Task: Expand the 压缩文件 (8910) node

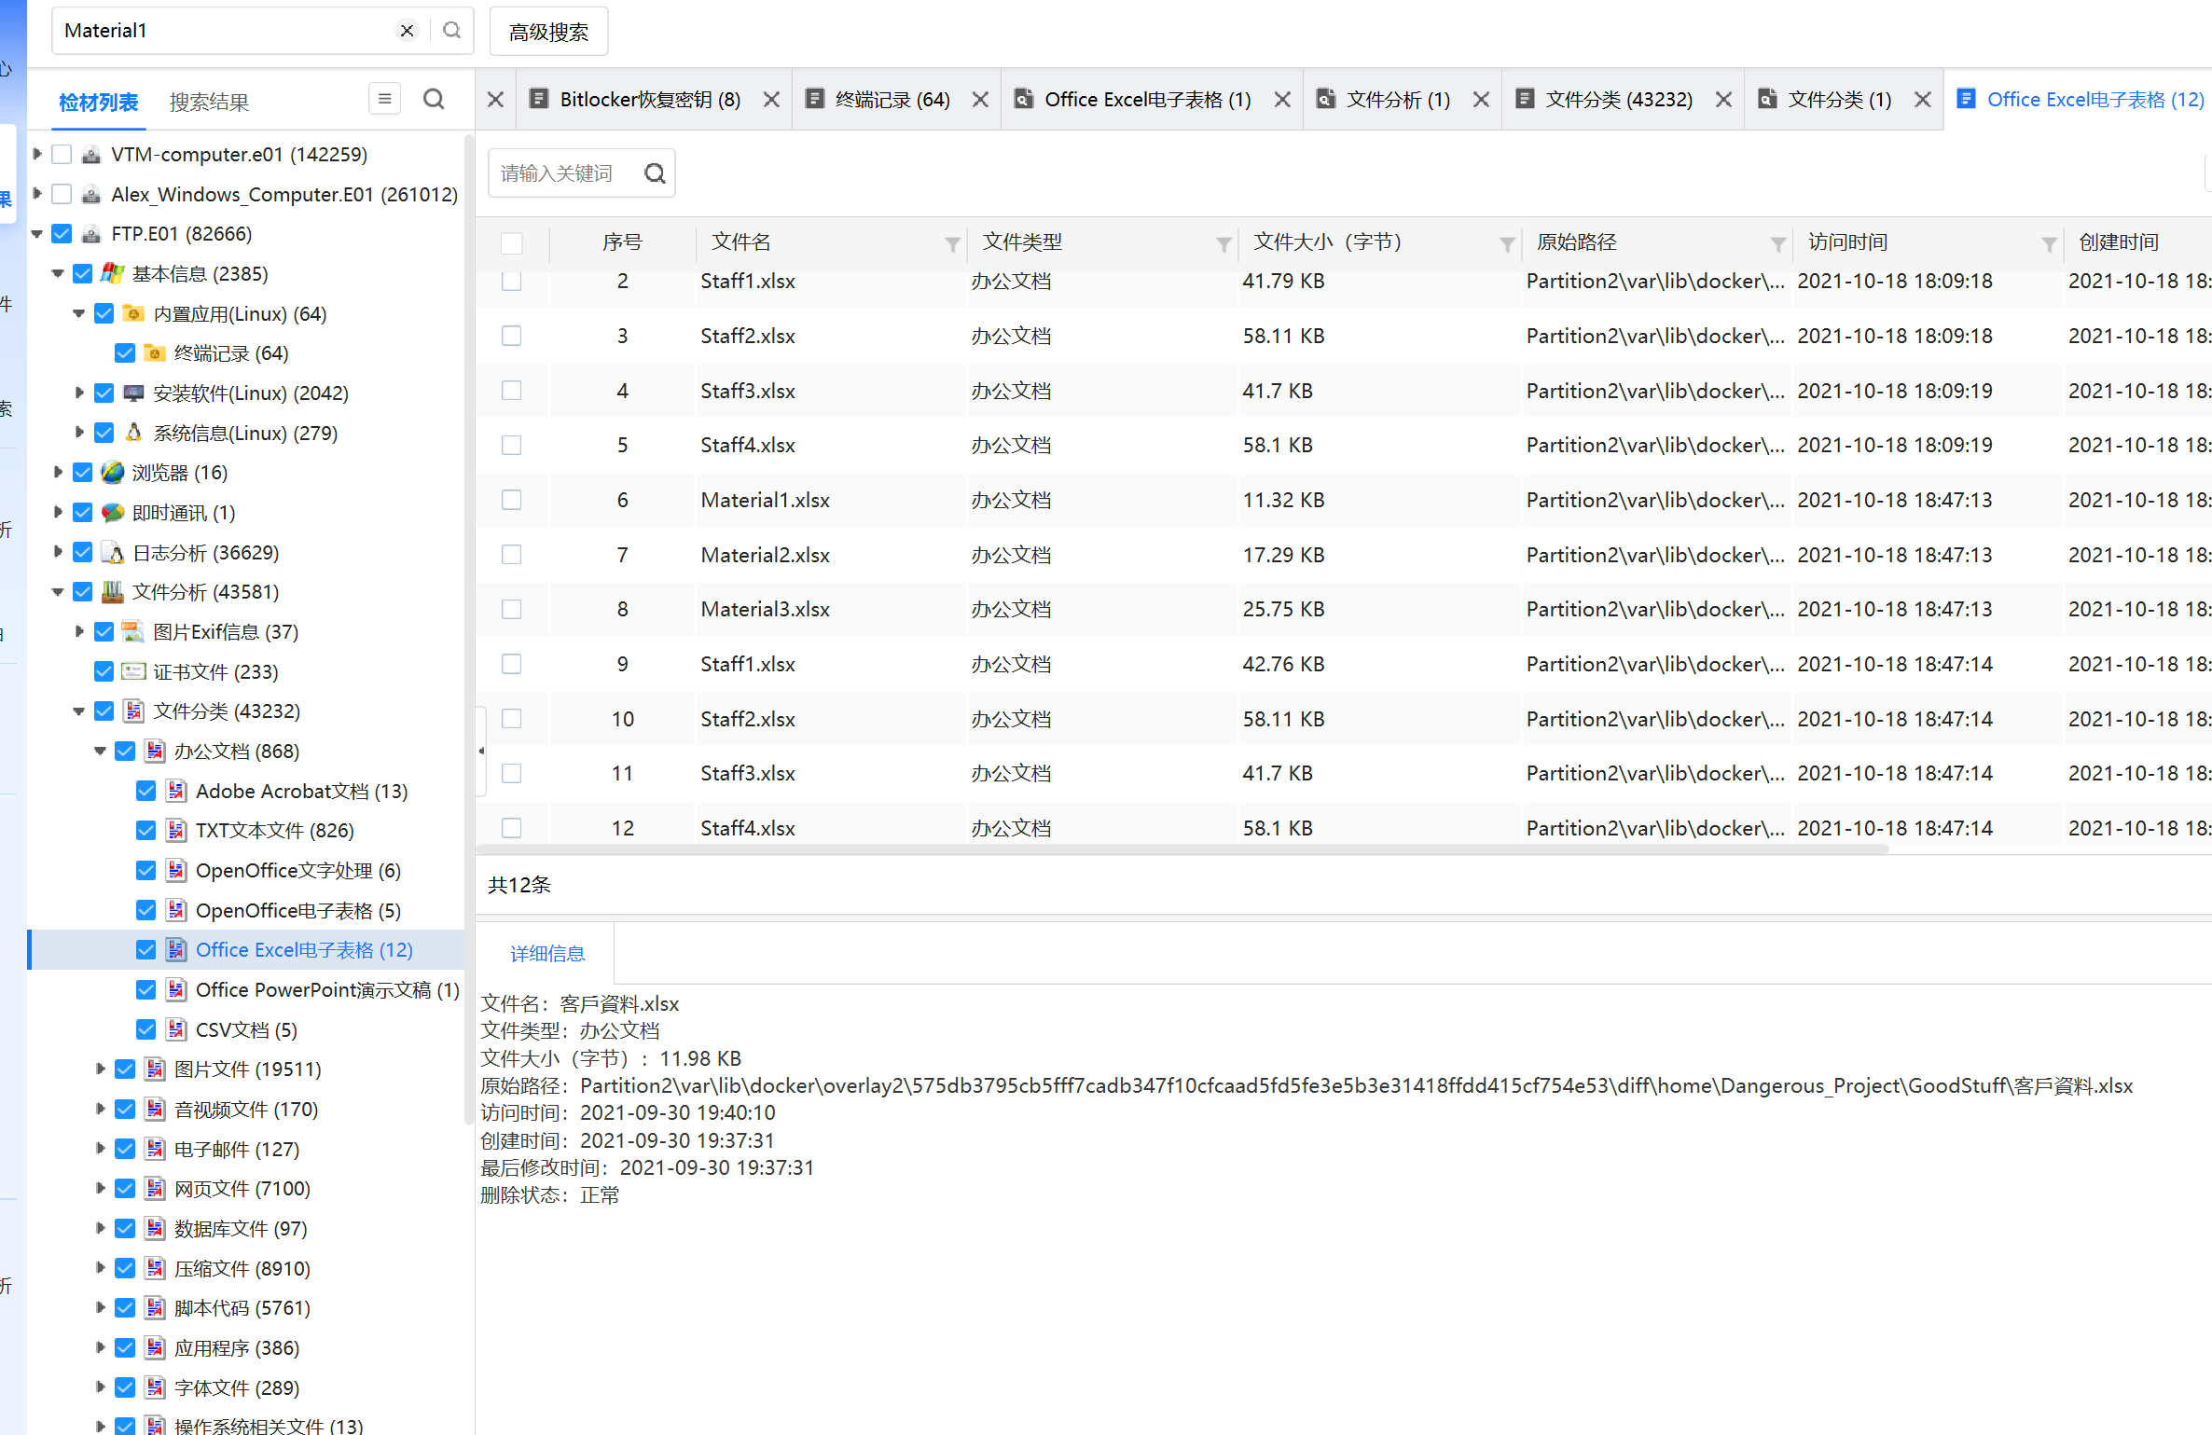Action: coord(100,1268)
